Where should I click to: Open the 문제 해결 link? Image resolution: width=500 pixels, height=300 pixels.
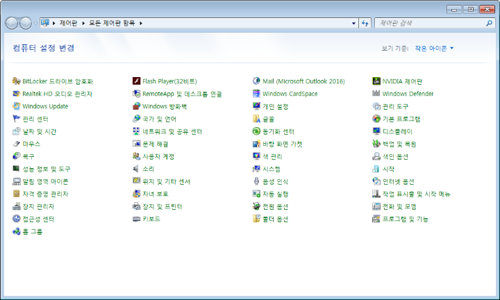pyautogui.click(x=156, y=144)
